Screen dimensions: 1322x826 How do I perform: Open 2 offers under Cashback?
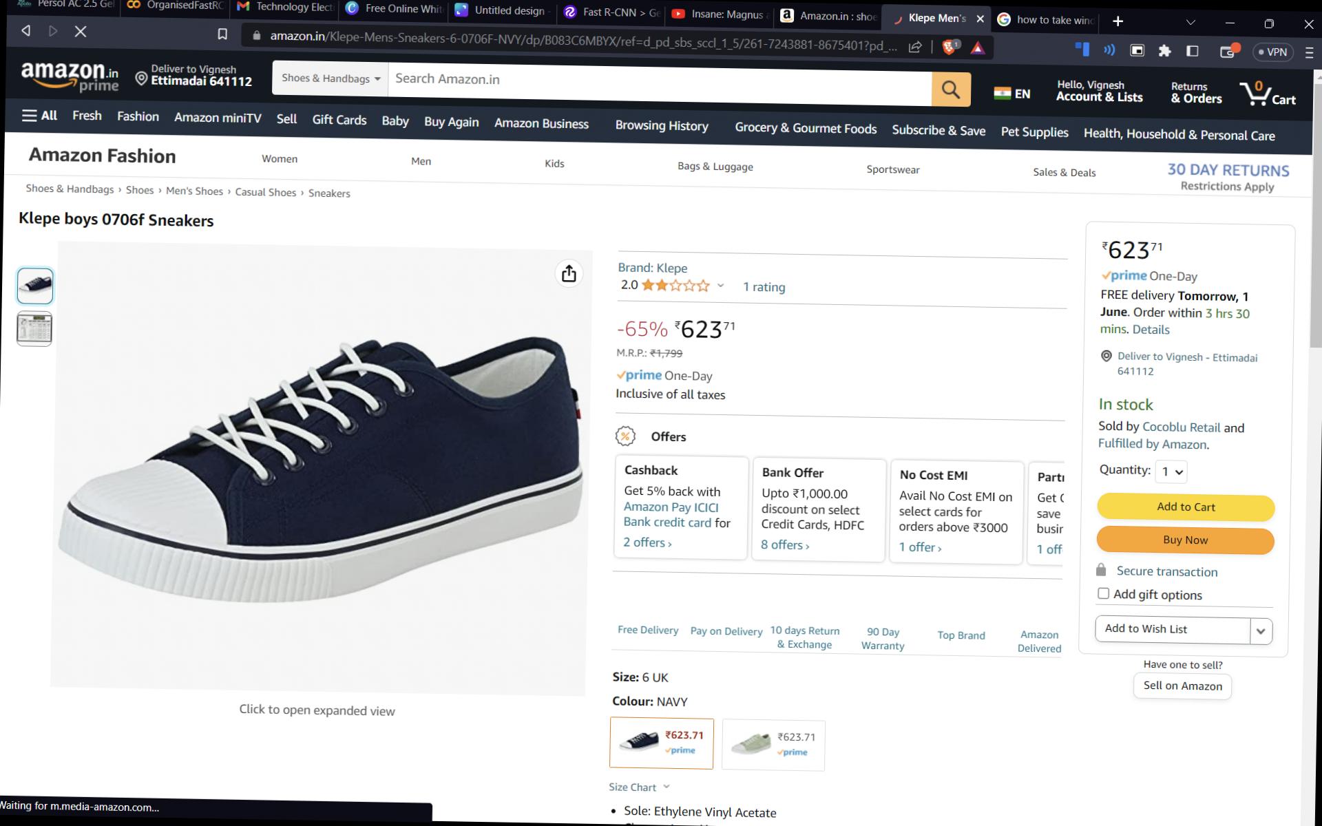(x=647, y=542)
